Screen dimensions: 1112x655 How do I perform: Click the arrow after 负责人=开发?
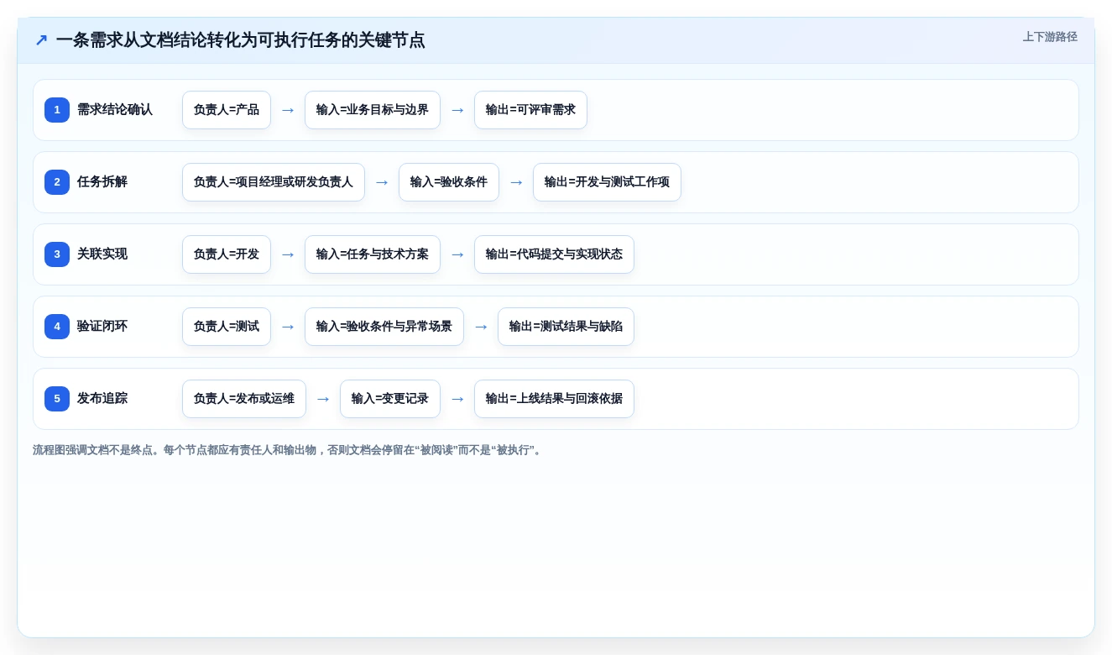[288, 254]
